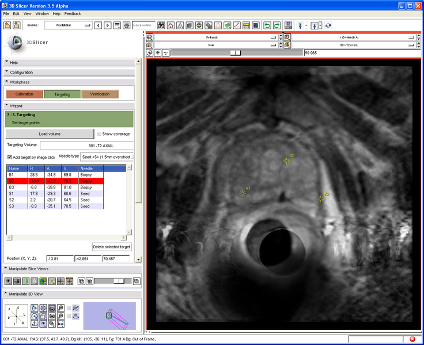Click Delete selected target button

(112, 247)
